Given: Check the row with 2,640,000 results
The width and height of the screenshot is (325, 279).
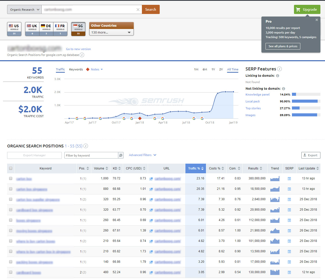Looking at the screenshot, I should [x=11, y=199].
